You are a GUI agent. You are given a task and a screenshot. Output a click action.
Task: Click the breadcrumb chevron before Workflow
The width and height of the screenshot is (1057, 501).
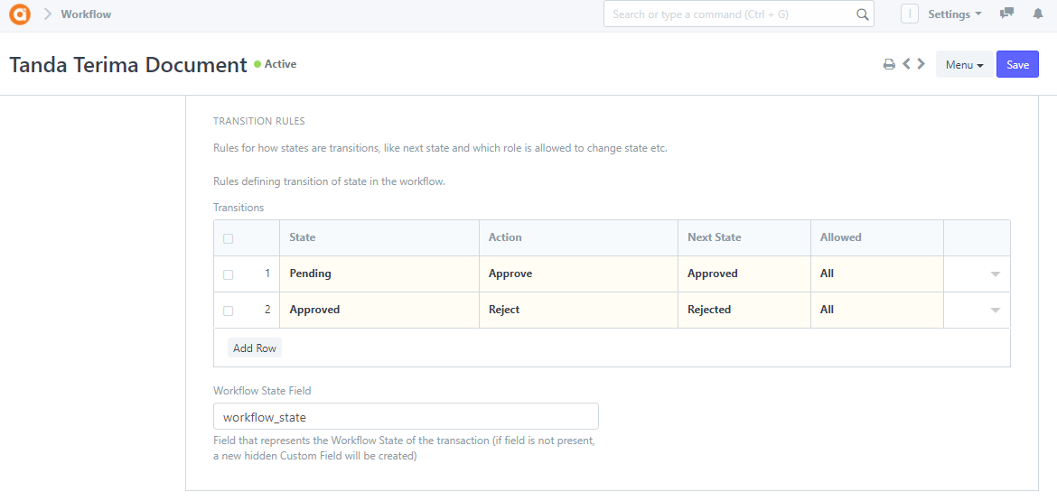pos(47,14)
